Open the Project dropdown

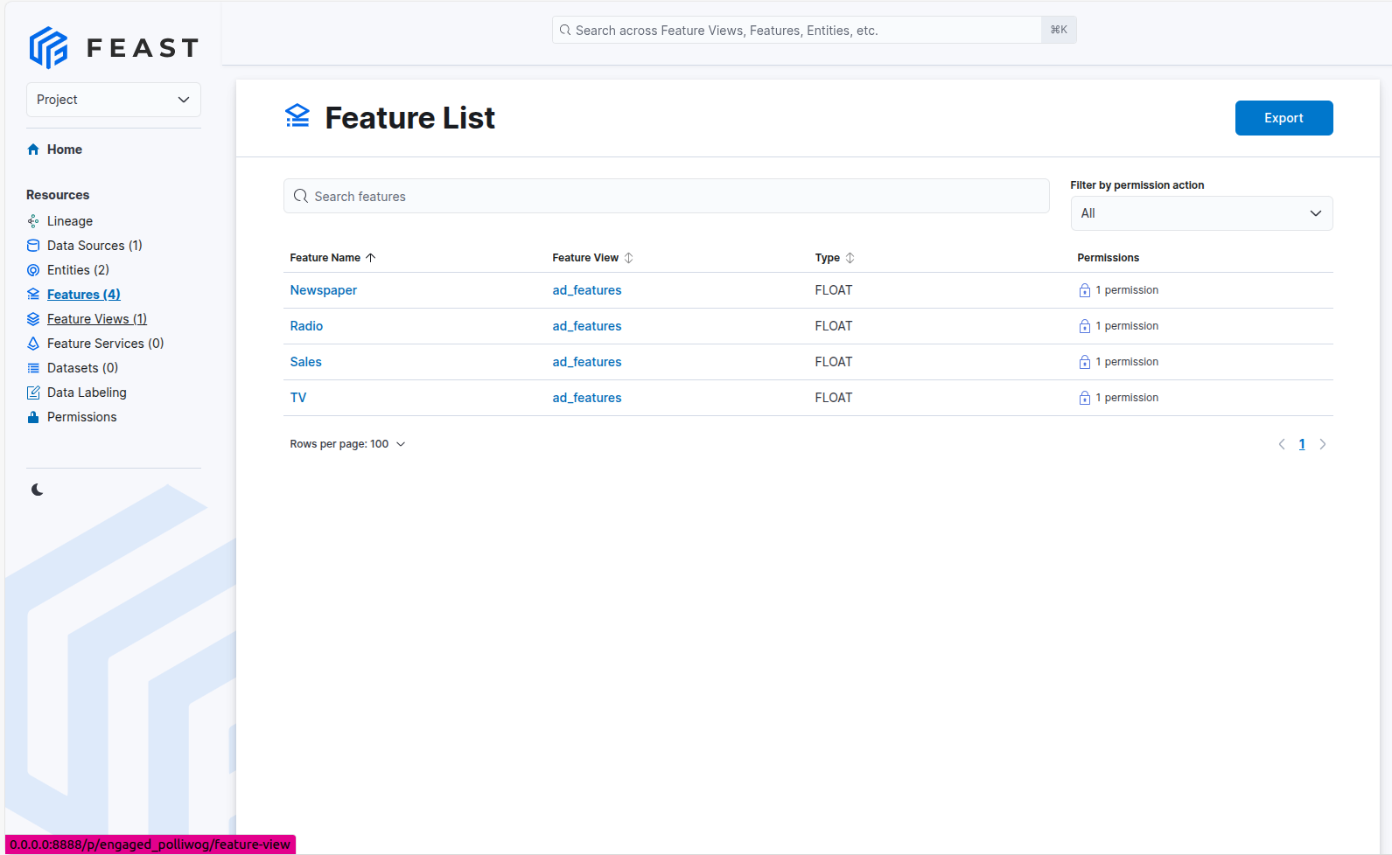click(114, 100)
